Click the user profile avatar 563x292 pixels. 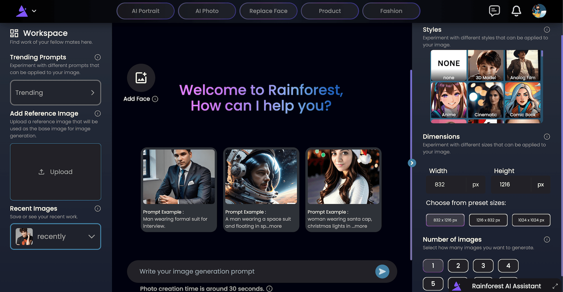(539, 11)
